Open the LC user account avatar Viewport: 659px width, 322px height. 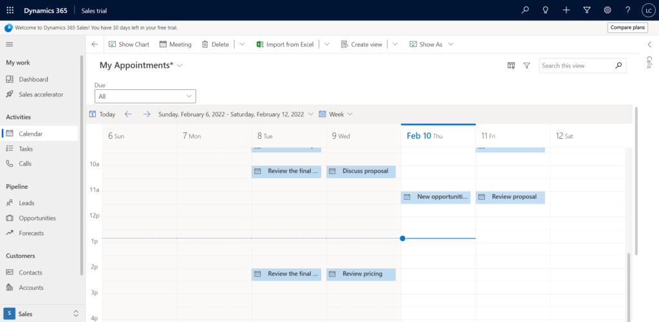647,10
